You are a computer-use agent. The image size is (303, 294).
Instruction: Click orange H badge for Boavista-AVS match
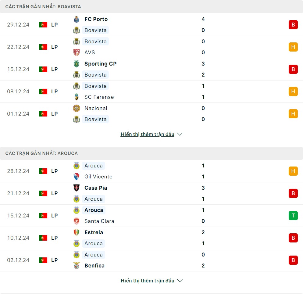(x=293, y=47)
